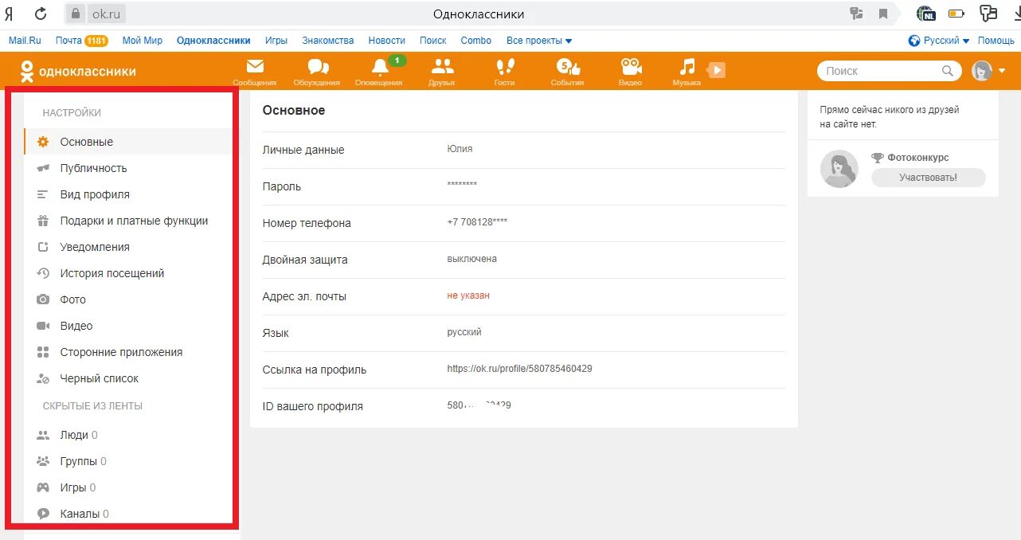Image resolution: width=1021 pixels, height=540 pixels.
Task: Open Русский language dropdown
Action: point(939,41)
